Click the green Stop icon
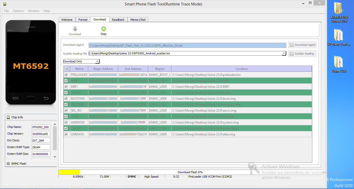Screen dimensions: 354x189 103,29
